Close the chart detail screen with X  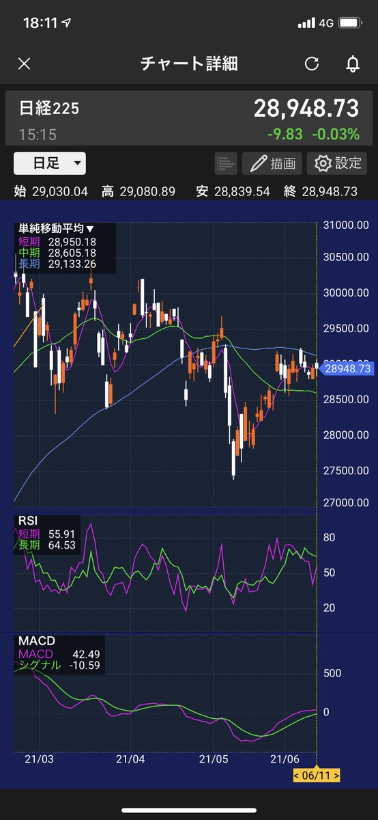tap(24, 64)
